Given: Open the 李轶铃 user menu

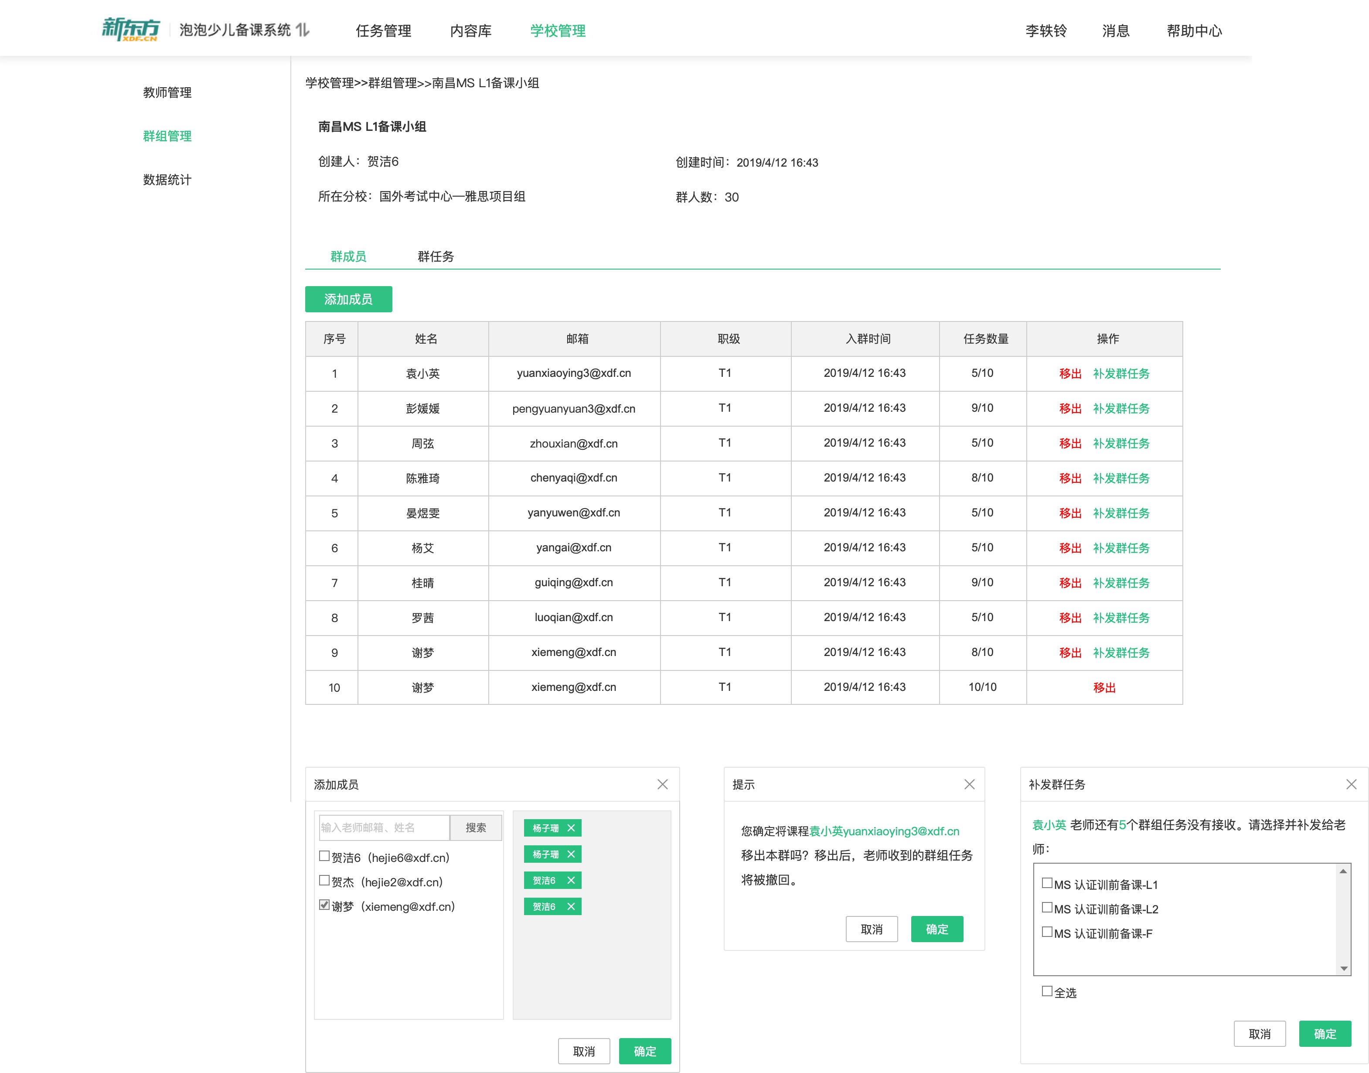Looking at the screenshot, I should coord(1045,31).
